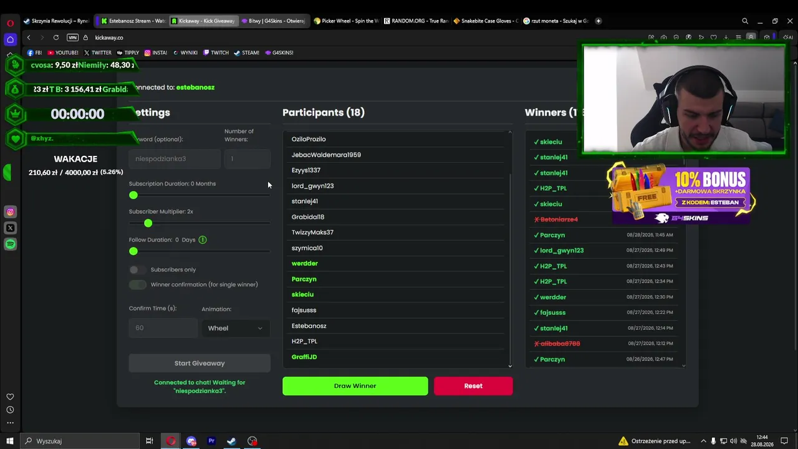The width and height of the screenshot is (798, 449).
Task: Switch to Picker Wheel tab
Action: coord(346,21)
